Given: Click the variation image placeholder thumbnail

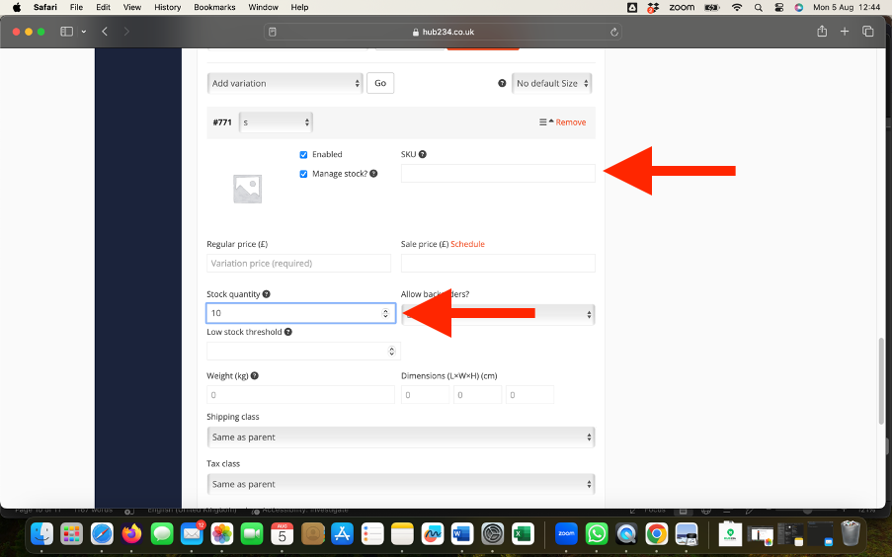Looking at the screenshot, I should point(247,189).
